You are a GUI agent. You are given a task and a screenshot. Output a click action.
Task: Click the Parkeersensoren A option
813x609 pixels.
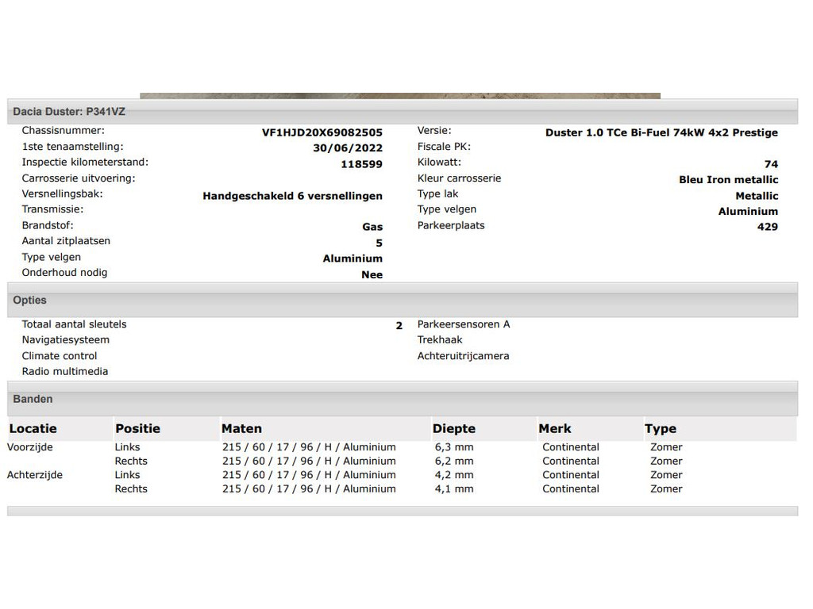click(464, 324)
